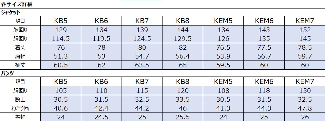Click the pants 胴回り value 130

coord(305,91)
